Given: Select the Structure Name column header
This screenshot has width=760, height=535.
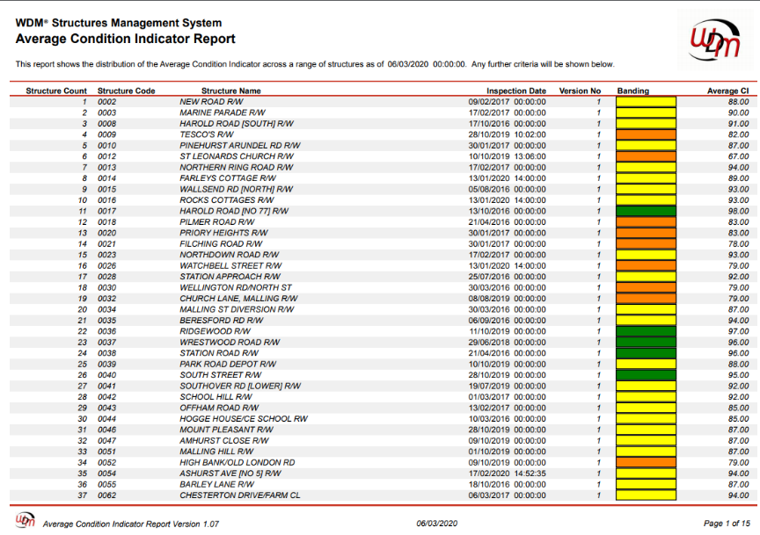Looking at the screenshot, I should (x=231, y=90).
